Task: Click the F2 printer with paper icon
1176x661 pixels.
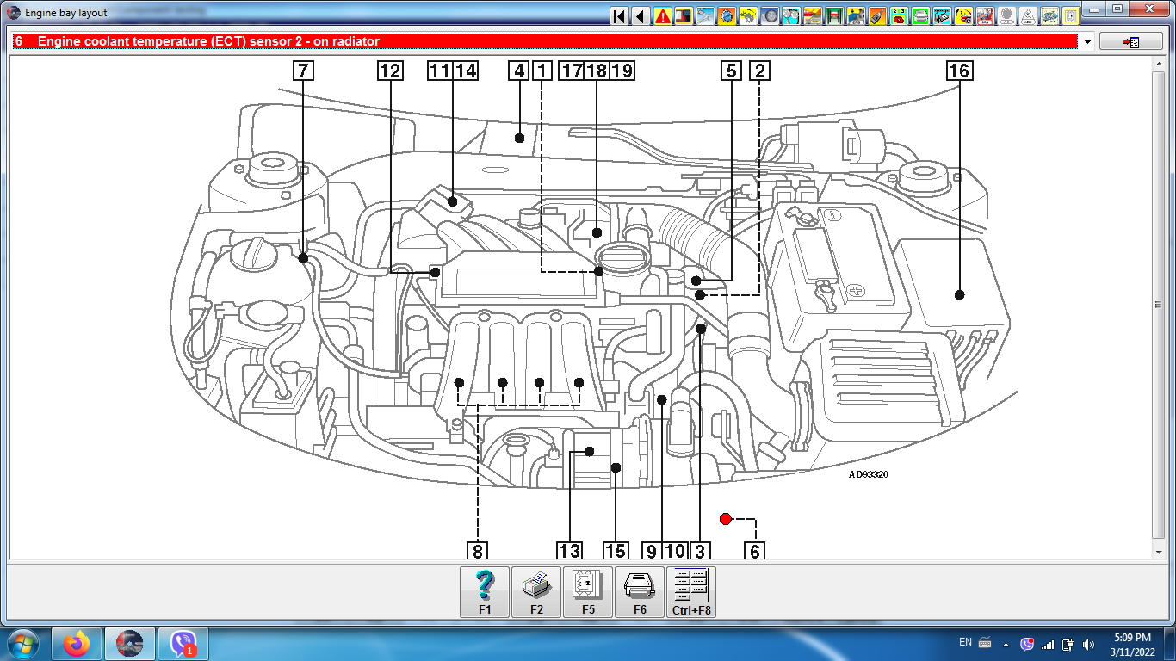Action: [x=536, y=592]
